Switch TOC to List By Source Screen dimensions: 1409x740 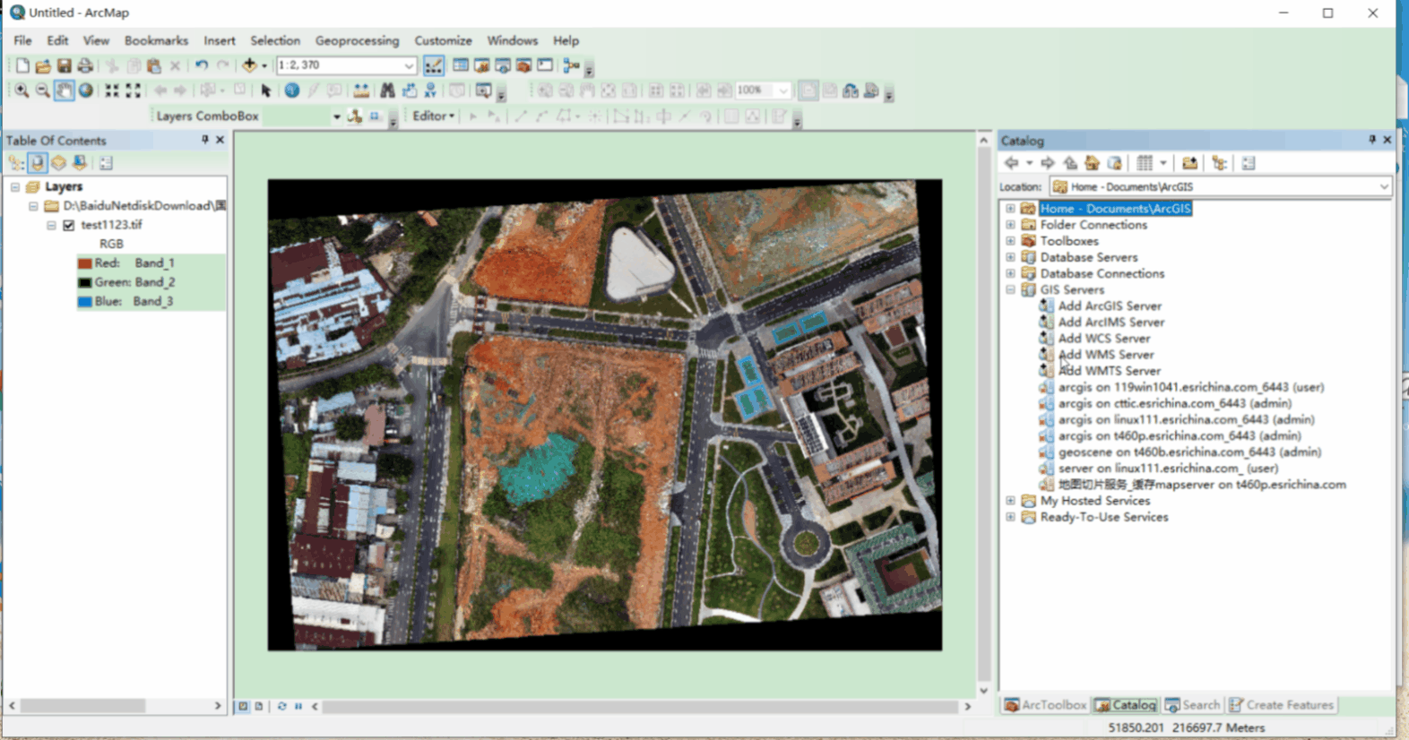pyautogui.click(x=37, y=163)
